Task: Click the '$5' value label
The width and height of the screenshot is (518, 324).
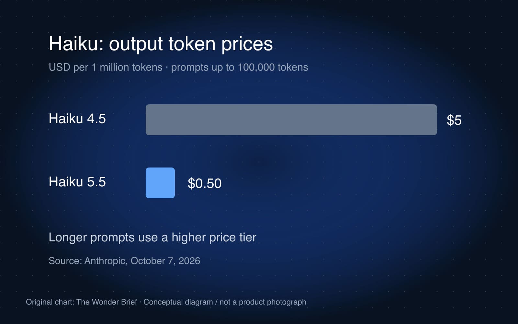Action: [x=454, y=120]
